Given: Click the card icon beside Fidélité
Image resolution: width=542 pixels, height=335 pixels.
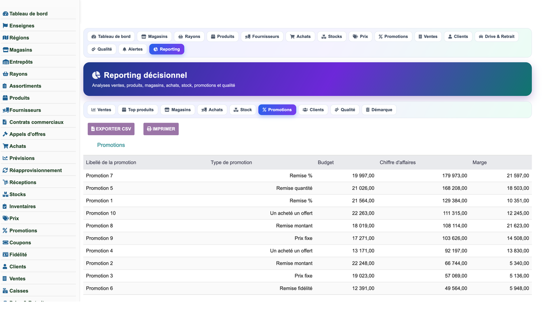Looking at the screenshot, I should point(6,255).
